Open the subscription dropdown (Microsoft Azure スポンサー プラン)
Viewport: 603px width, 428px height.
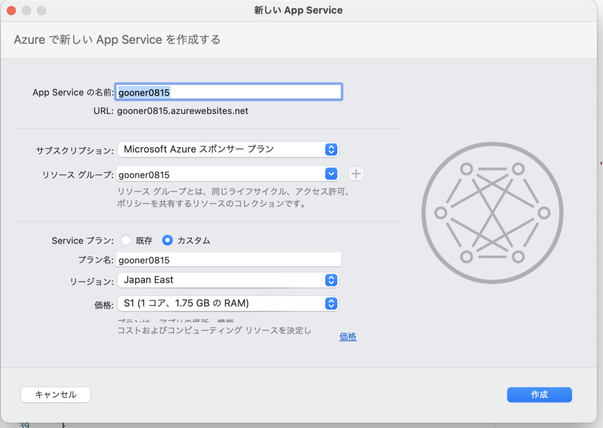[228, 149]
